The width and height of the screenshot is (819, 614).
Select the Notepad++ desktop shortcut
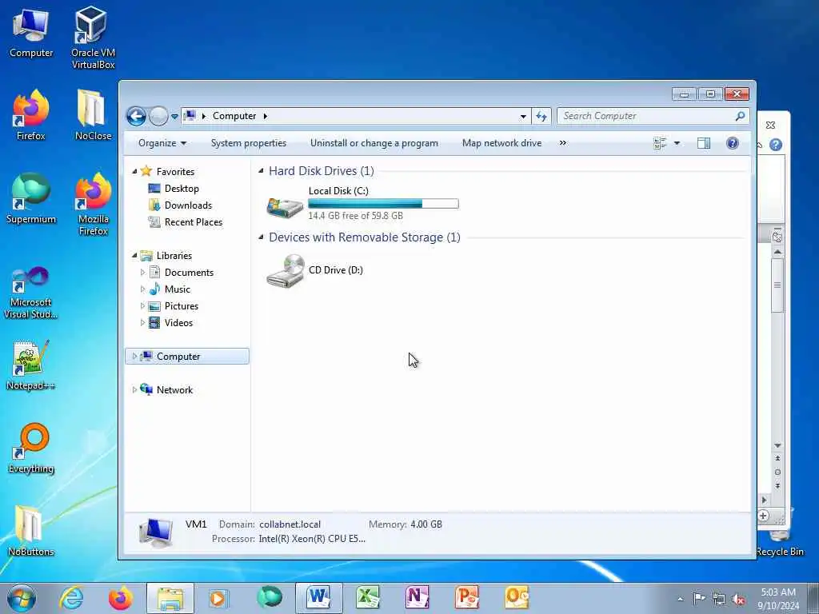point(31,365)
